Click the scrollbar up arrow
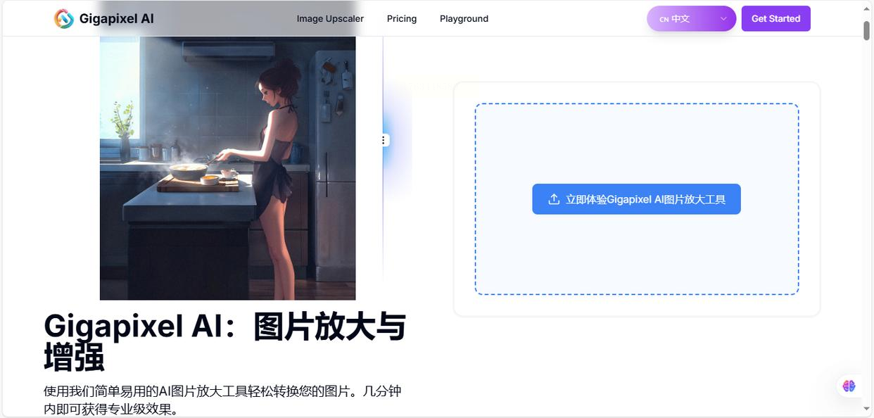This screenshot has height=418, width=874. pyautogui.click(x=867, y=7)
